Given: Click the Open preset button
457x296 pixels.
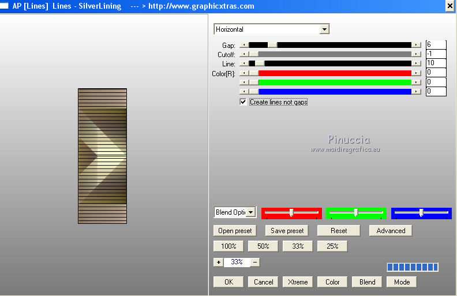Looking at the screenshot, I should pos(235,231).
